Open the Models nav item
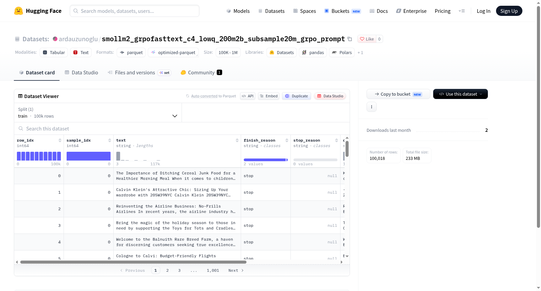 238,11
